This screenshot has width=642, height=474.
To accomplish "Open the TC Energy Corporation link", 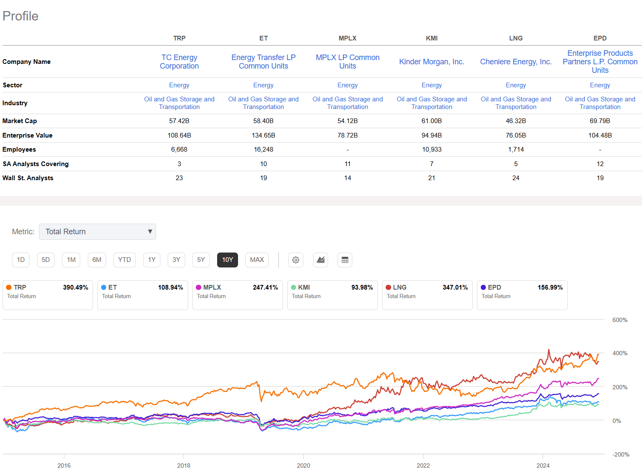I will (179, 62).
